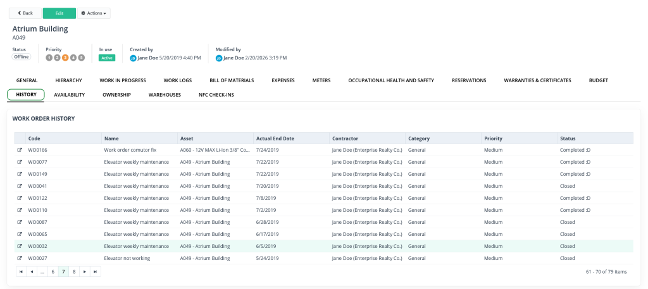Click the 6/5/2019 end date cell
This screenshot has width=648, height=289.
click(x=292, y=246)
